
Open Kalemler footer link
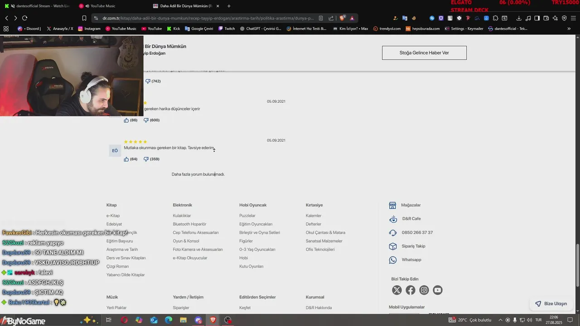(314, 216)
